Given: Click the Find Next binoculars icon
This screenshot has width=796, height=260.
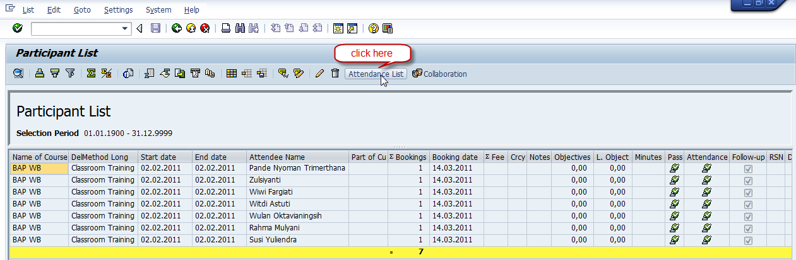Looking at the screenshot, I should [x=254, y=28].
